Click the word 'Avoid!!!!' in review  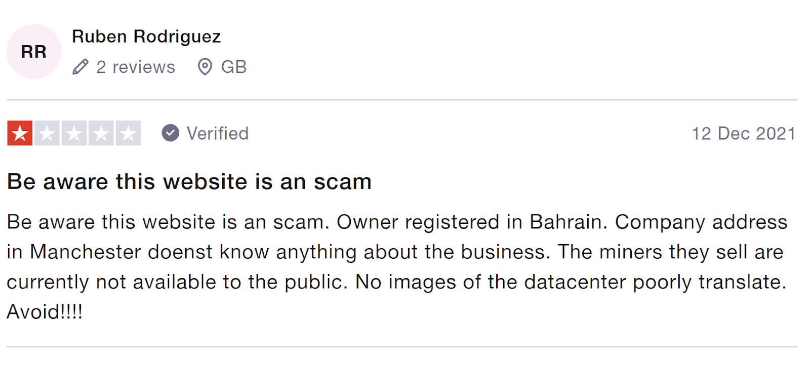(x=45, y=312)
